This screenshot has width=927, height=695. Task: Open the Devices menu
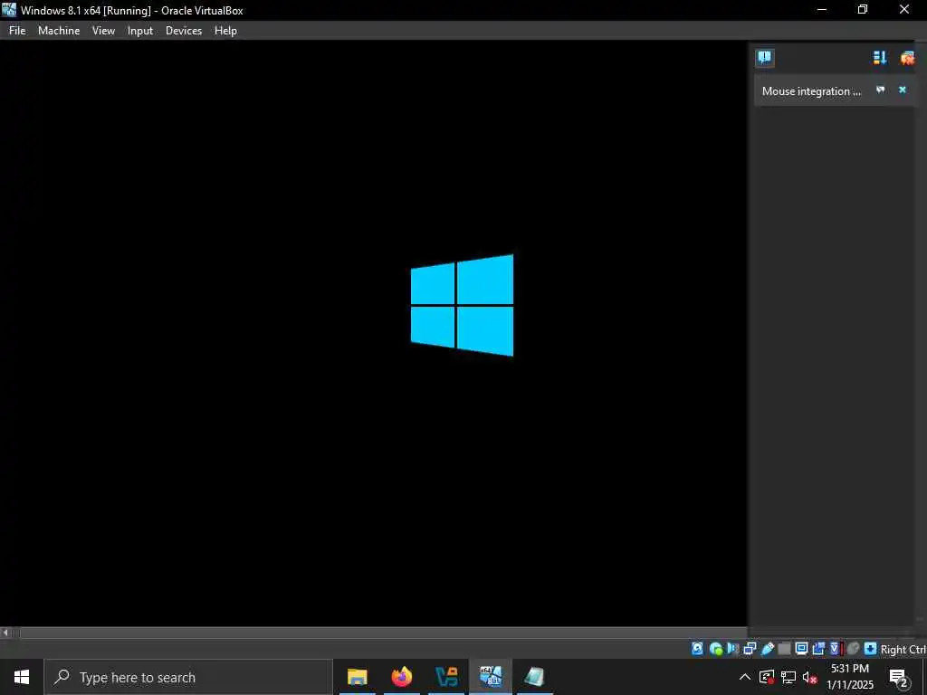[x=184, y=31]
